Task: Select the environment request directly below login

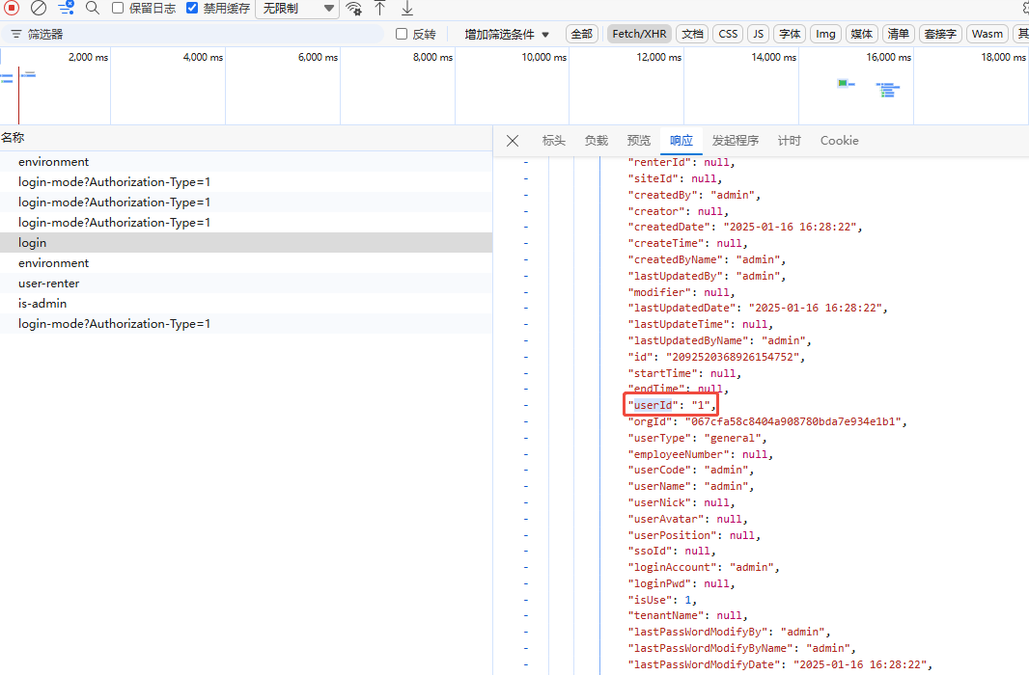Action: click(246, 263)
